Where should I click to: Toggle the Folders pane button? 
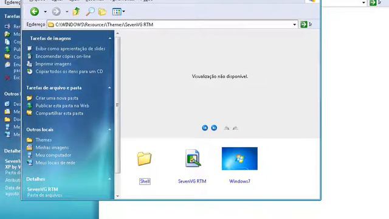click(x=102, y=12)
